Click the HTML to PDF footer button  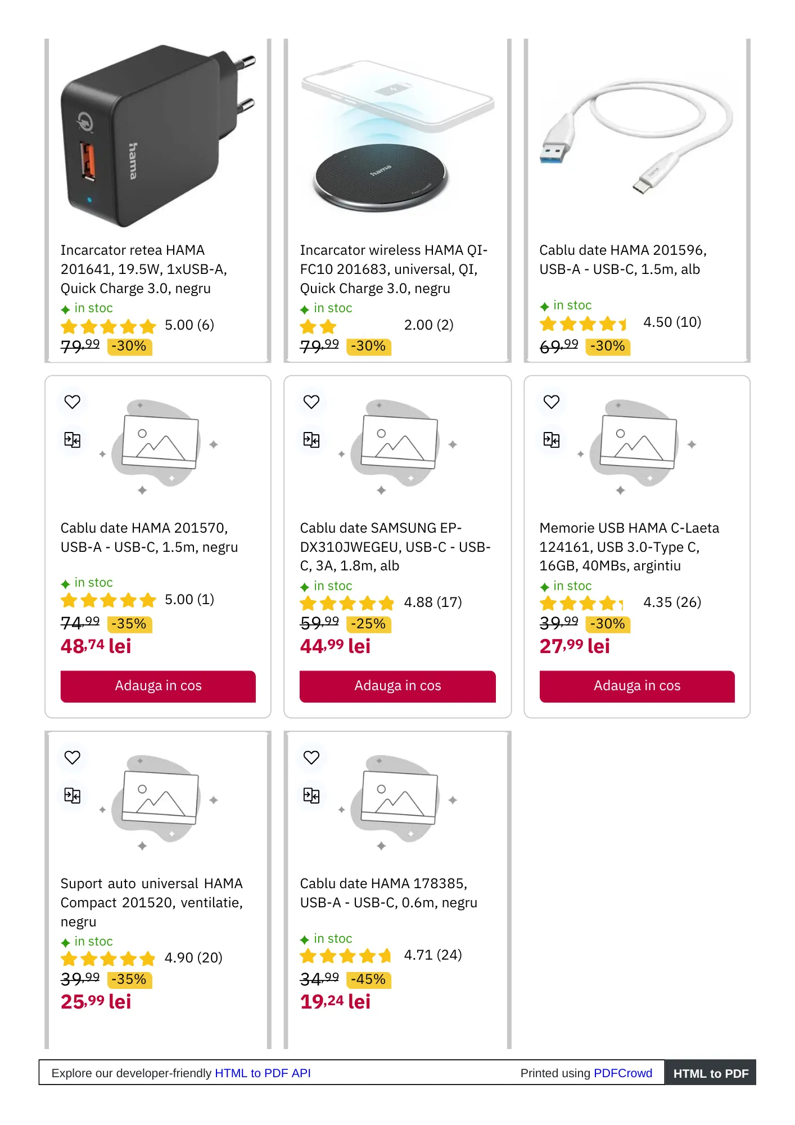pyautogui.click(x=711, y=1073)
